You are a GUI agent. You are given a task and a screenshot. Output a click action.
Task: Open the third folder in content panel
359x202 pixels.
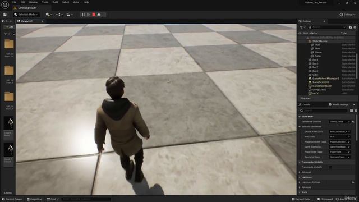(9, 97)
